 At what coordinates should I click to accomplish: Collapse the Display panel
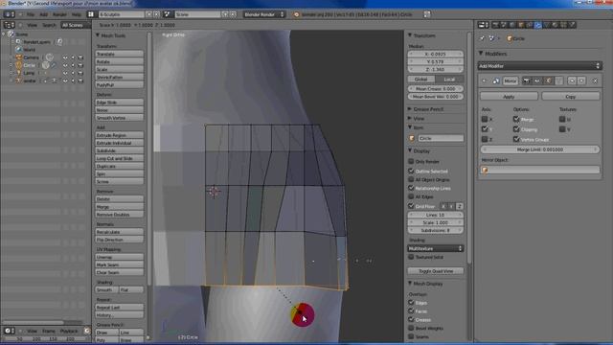coord(410,150)
